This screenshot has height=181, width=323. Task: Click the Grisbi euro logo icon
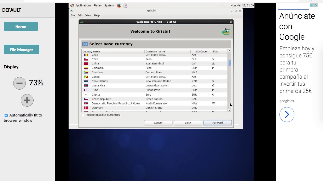point(226,32)
